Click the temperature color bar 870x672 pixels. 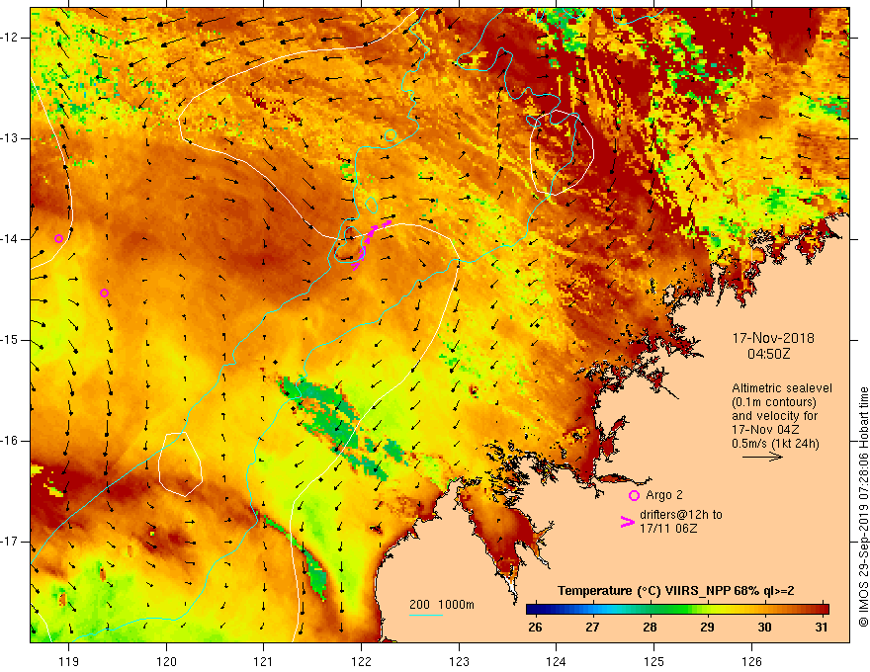tap(677, 610)
